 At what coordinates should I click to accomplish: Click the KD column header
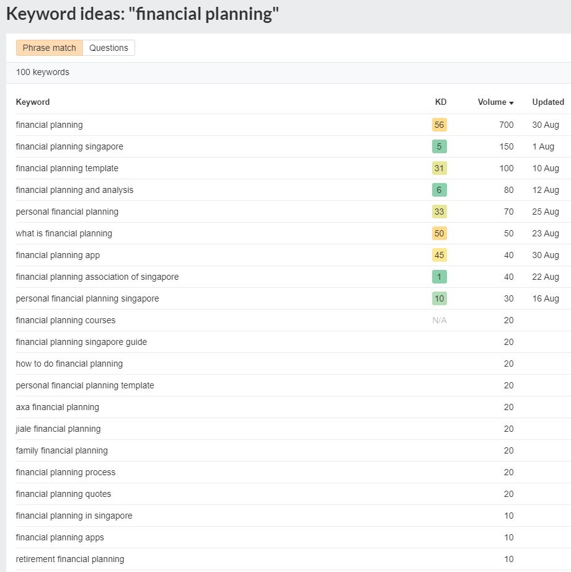coord(440,102)
